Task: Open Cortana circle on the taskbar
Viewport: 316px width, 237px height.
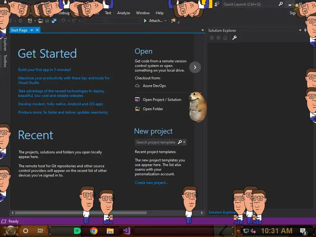Action: 26,231
